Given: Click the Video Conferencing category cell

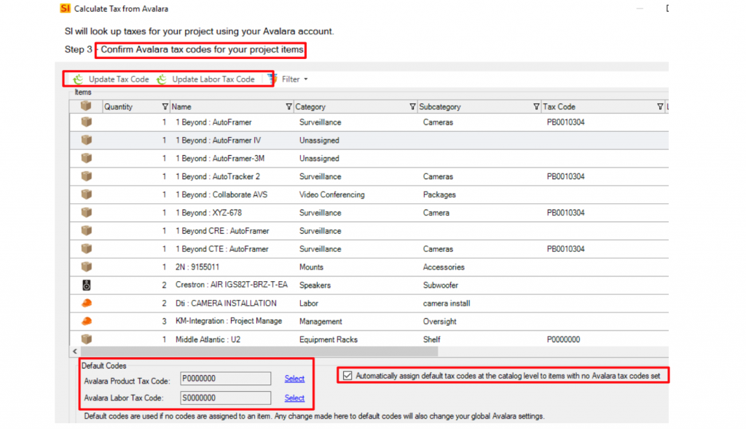Looking at the screenshot, I should [x=331, y=194].
